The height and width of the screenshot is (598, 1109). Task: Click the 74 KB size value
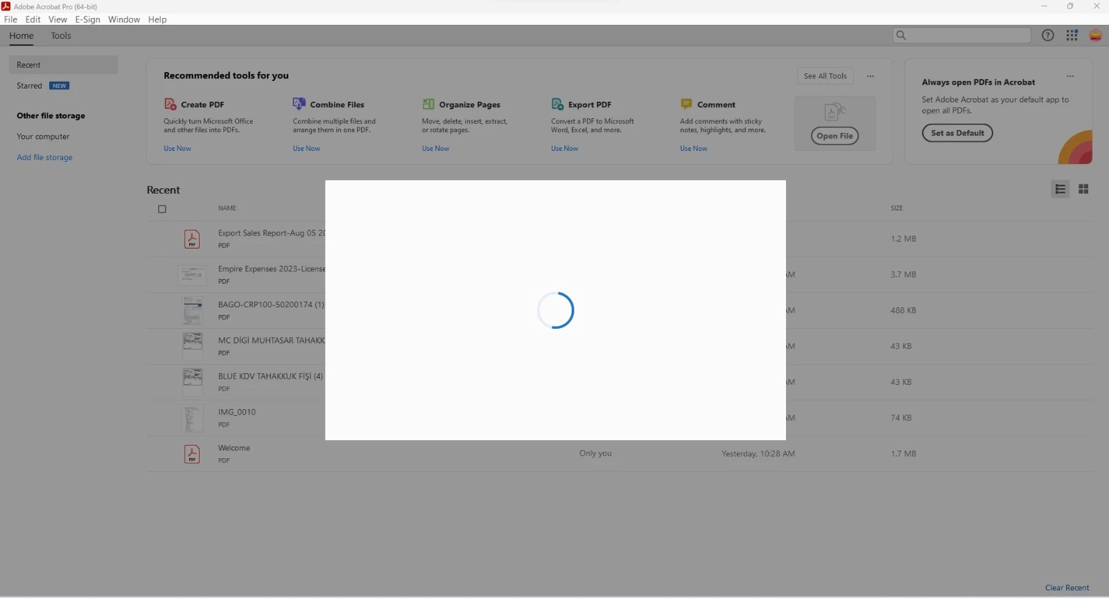(901, 418)
